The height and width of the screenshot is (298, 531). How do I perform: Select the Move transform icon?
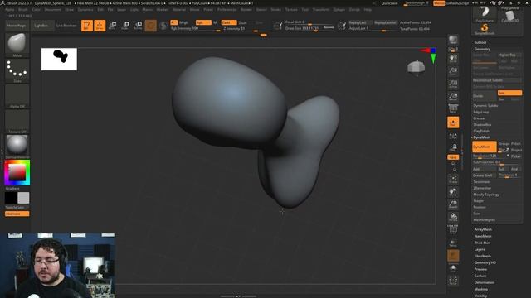coord(113,26)
